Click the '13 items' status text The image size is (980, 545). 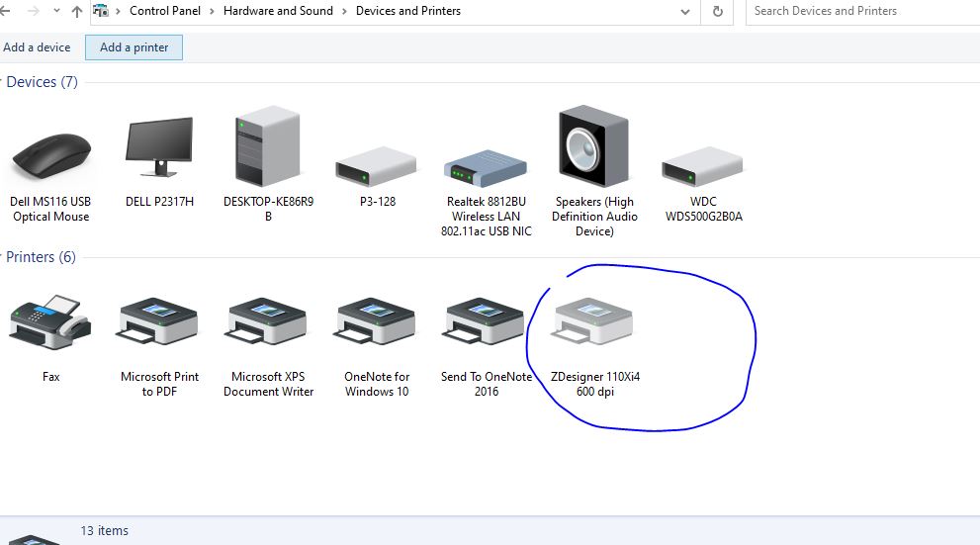click(105, 530)
